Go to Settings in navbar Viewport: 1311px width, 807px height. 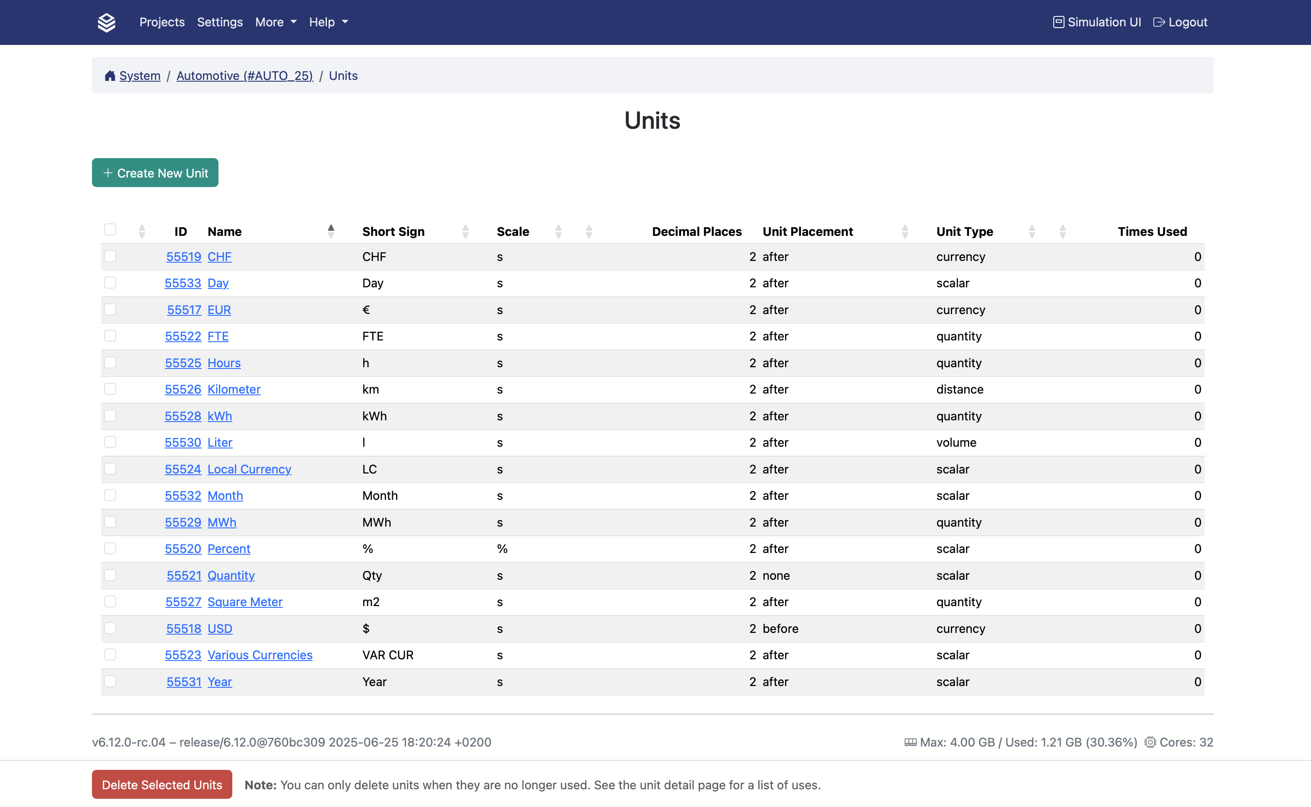click(x=220, y=22)
